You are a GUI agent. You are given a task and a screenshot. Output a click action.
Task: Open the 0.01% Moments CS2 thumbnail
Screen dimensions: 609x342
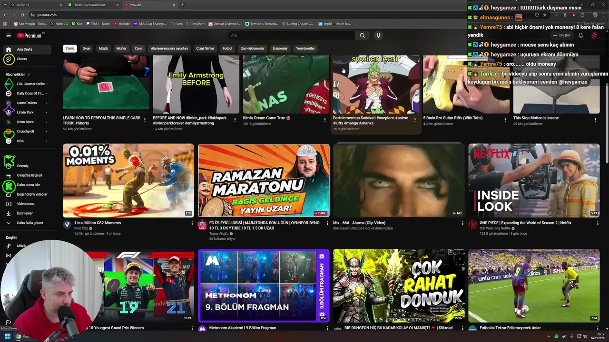(x=128, y=180)
